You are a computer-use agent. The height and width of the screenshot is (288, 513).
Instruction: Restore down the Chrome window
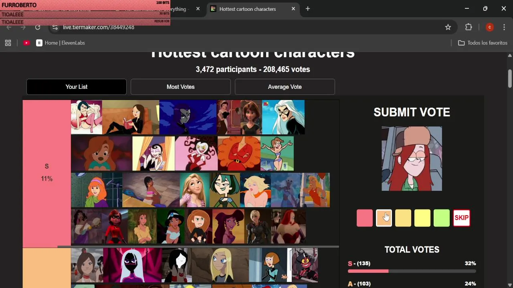(485, 9)
